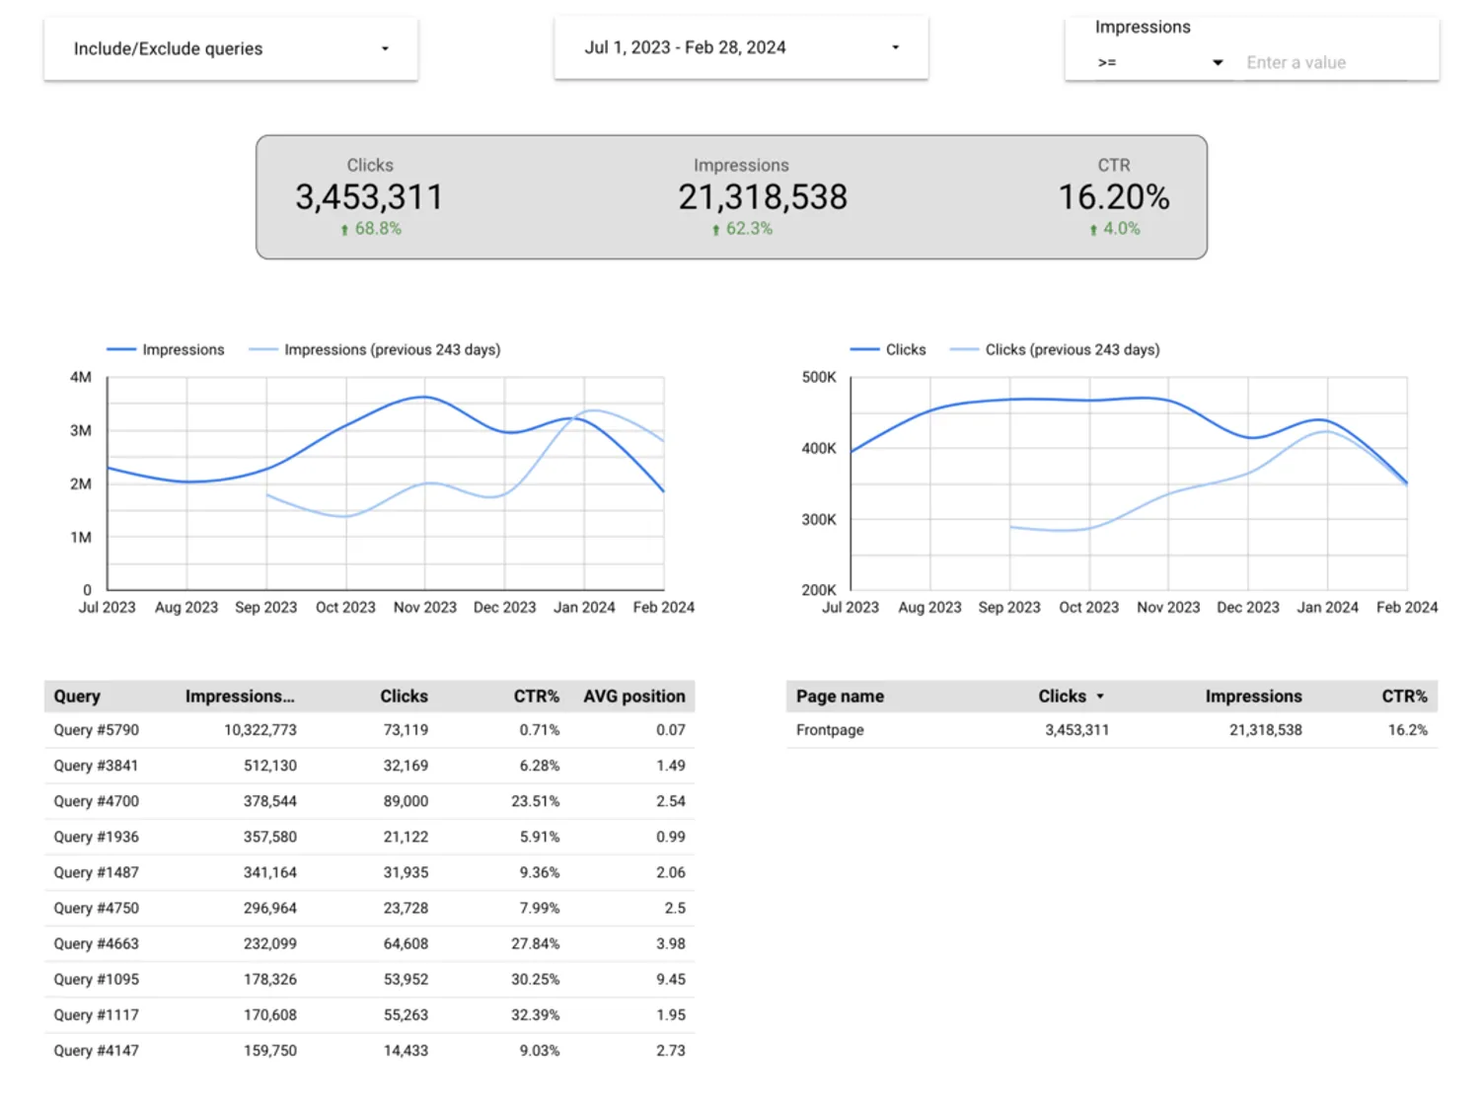This screenshot has width=1480, height=1111.
Task: Toggle the Impressions legend item in left chart
Action: click(x=166, y=349)
